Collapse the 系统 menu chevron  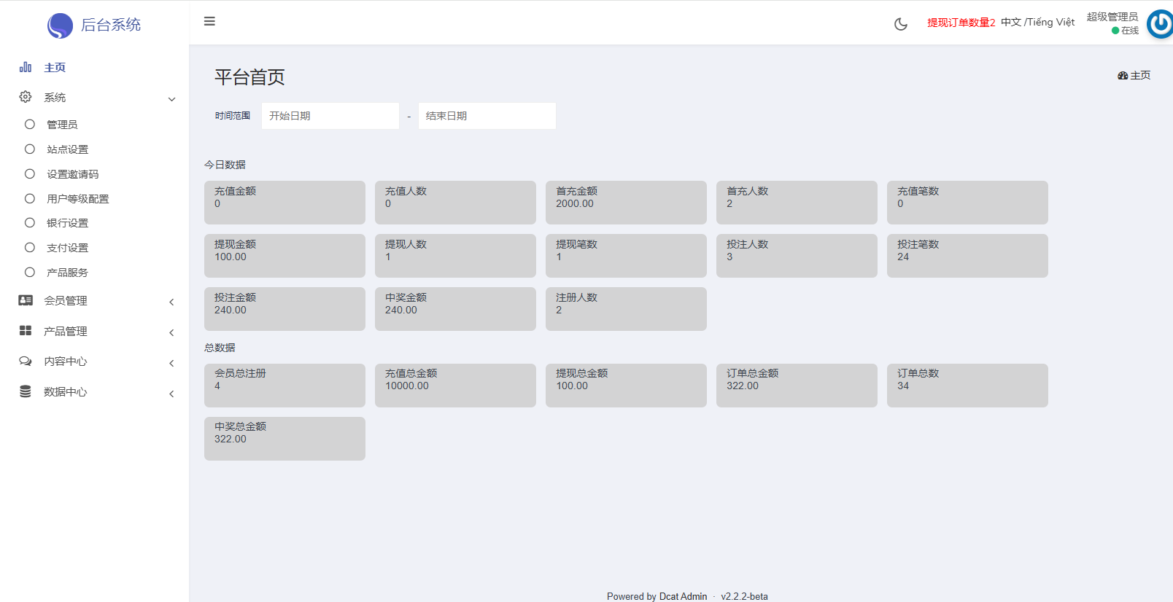[x=171, y=99]
